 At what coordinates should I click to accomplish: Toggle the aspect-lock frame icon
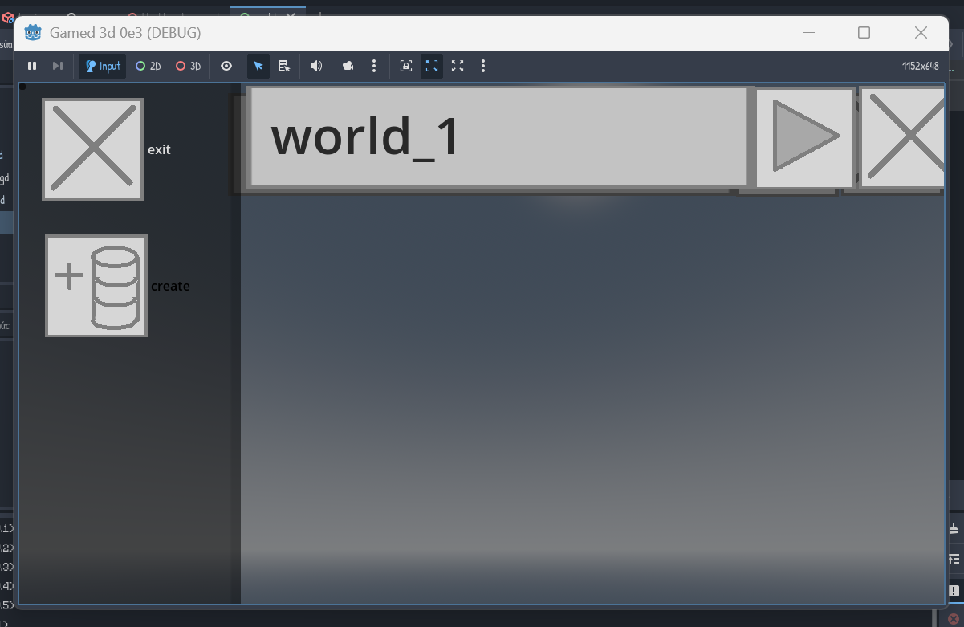point(406,66)
